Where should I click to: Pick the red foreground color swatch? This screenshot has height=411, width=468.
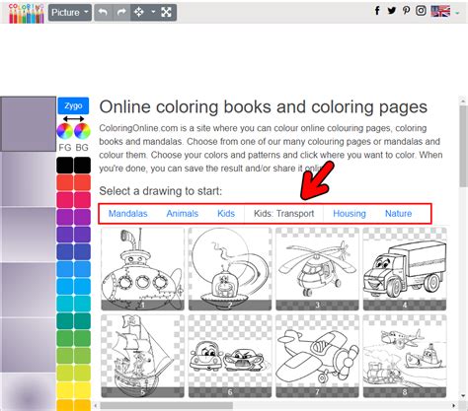point(65,182)
